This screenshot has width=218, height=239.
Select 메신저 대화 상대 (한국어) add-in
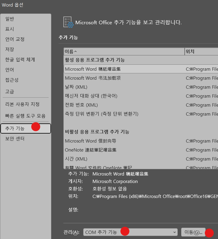tap(141, 96)
